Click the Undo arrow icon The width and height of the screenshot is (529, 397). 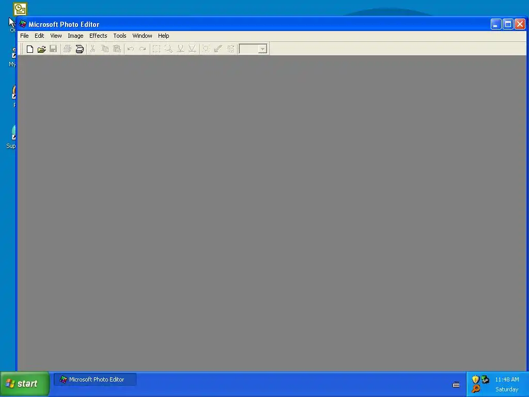point(131,49)
